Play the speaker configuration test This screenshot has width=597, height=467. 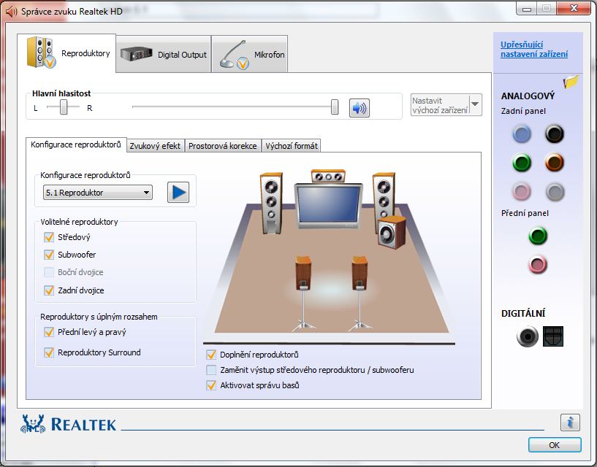[178, 193]
